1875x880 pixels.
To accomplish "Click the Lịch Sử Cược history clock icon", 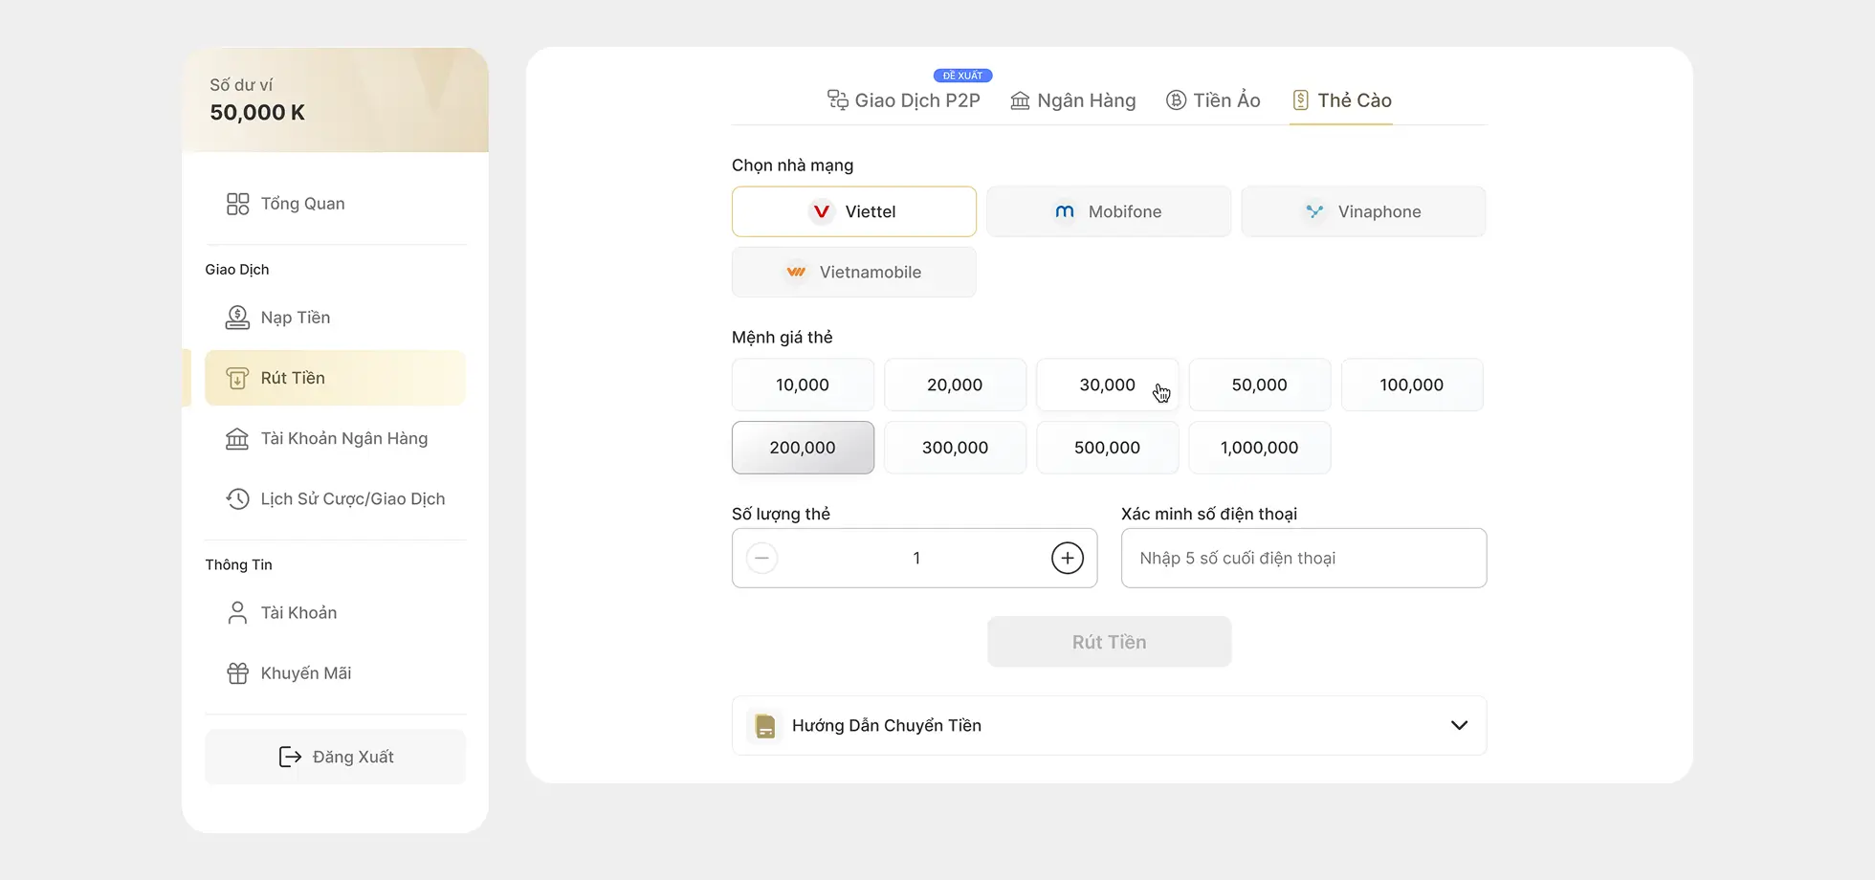I will 237,498.
